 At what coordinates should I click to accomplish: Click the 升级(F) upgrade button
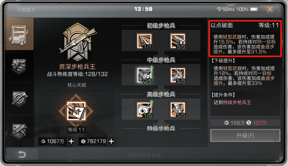point(245,135)
